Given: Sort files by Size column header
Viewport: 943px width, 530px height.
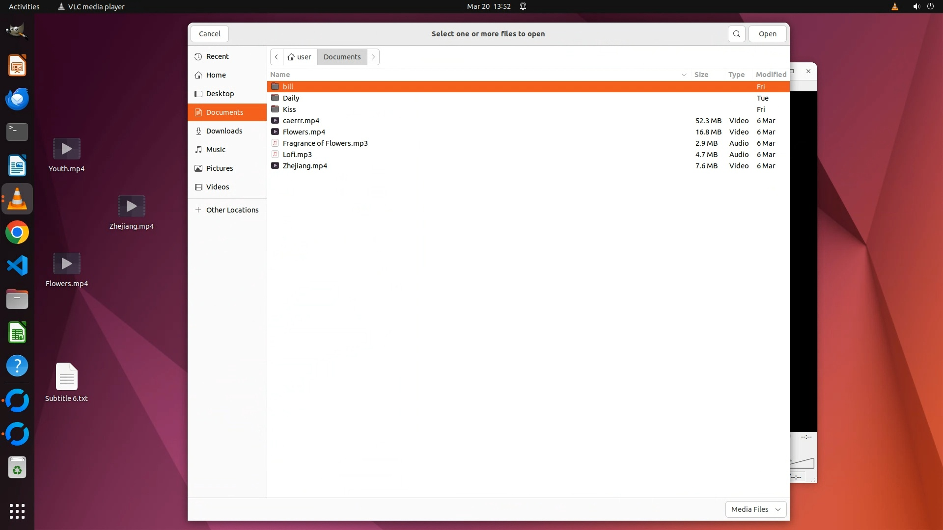Looking at the screenshot, I should pos(701,75).
